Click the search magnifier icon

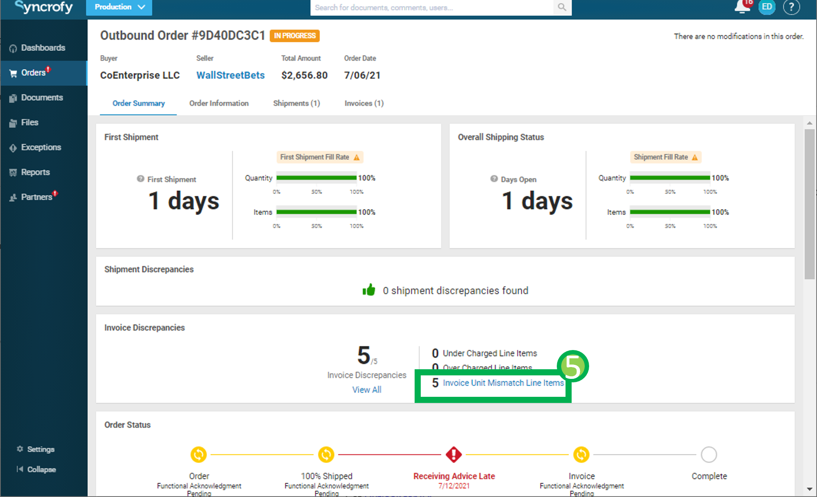[x=562, y=7]
